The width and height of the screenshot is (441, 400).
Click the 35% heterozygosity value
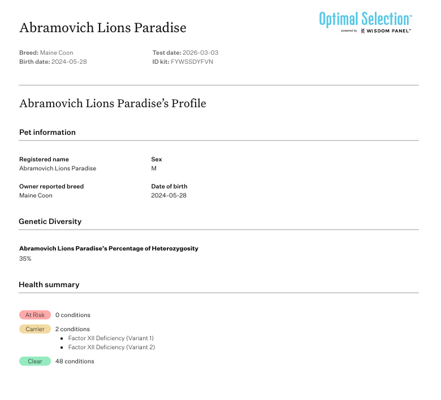[25, 258]
